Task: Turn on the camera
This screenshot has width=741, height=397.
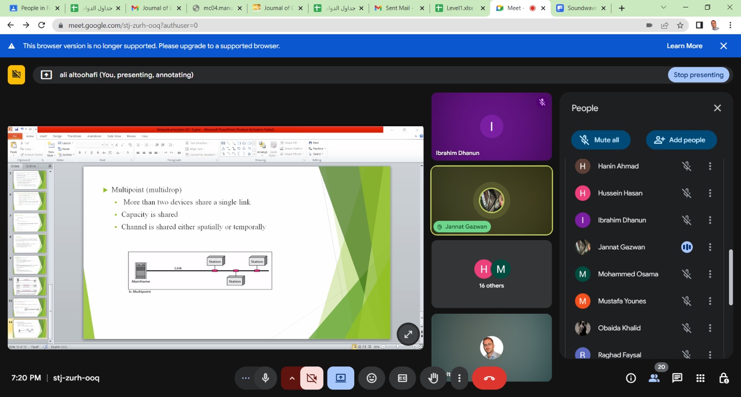Action: [x=312, y=378]
